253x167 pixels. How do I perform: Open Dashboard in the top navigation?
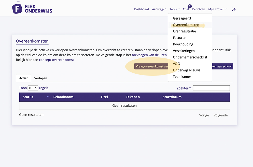click(x=142, y=9)
